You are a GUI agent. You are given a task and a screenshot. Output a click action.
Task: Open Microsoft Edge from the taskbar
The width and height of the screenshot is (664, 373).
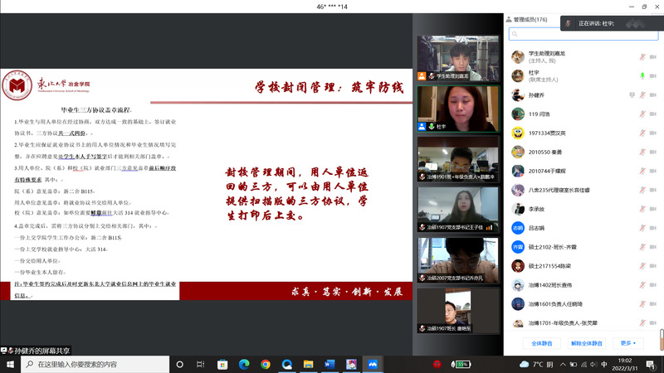244,364
